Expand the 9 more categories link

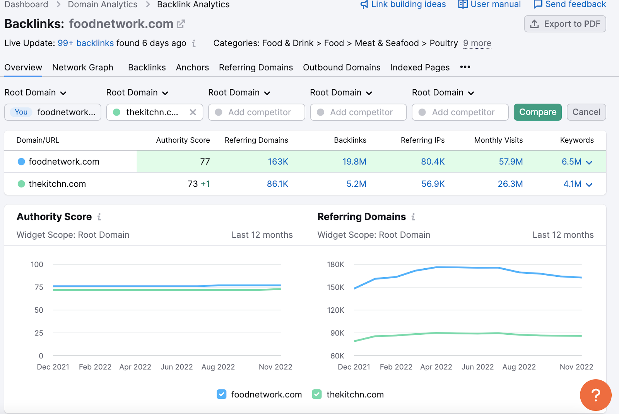477,43
